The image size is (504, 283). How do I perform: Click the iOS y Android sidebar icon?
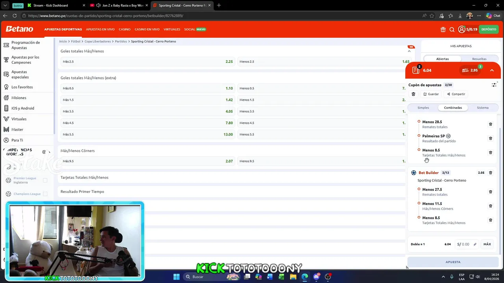pyautogui.click(x=6, y=108)
